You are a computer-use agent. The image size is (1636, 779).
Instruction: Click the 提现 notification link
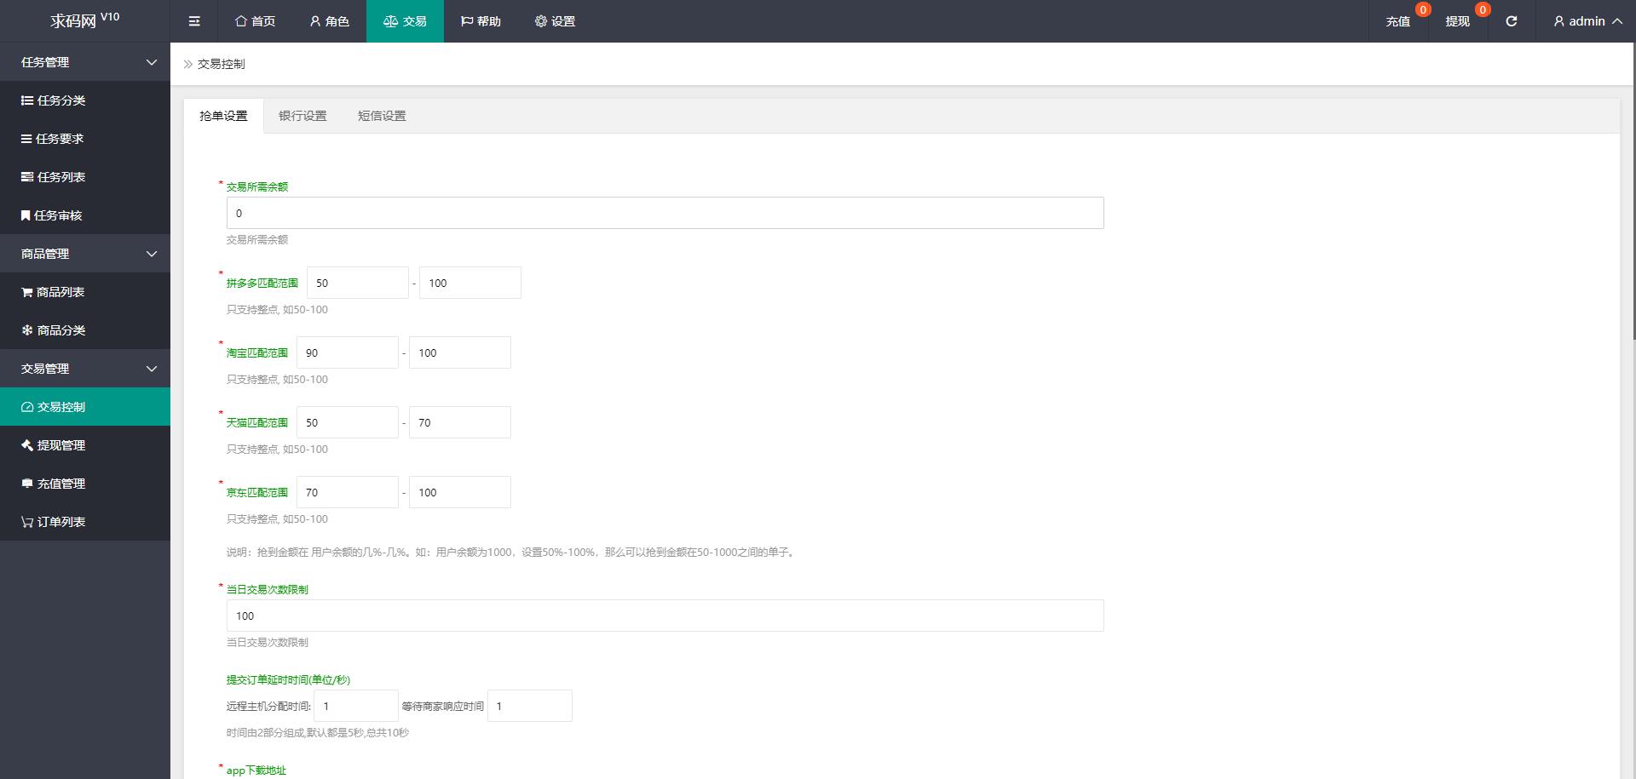click(1458, 21)
